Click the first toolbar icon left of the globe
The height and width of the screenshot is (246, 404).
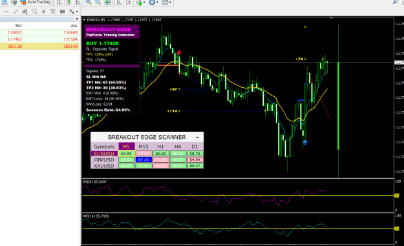pos(5,3)
